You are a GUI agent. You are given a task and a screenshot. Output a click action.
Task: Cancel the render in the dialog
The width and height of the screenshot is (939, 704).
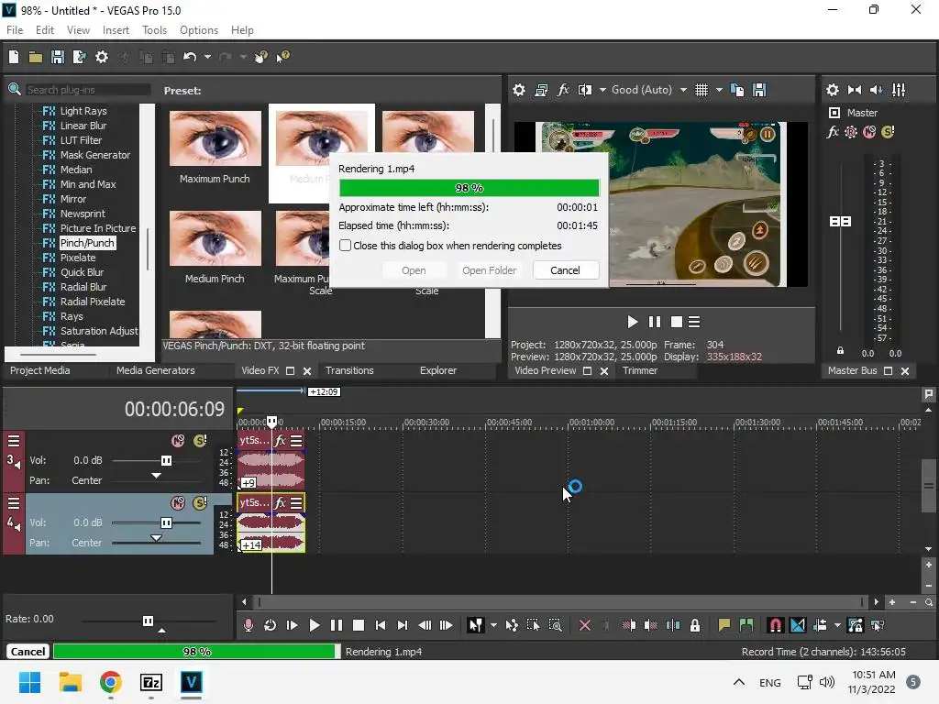pyautogui.click(x=565, y=270)
